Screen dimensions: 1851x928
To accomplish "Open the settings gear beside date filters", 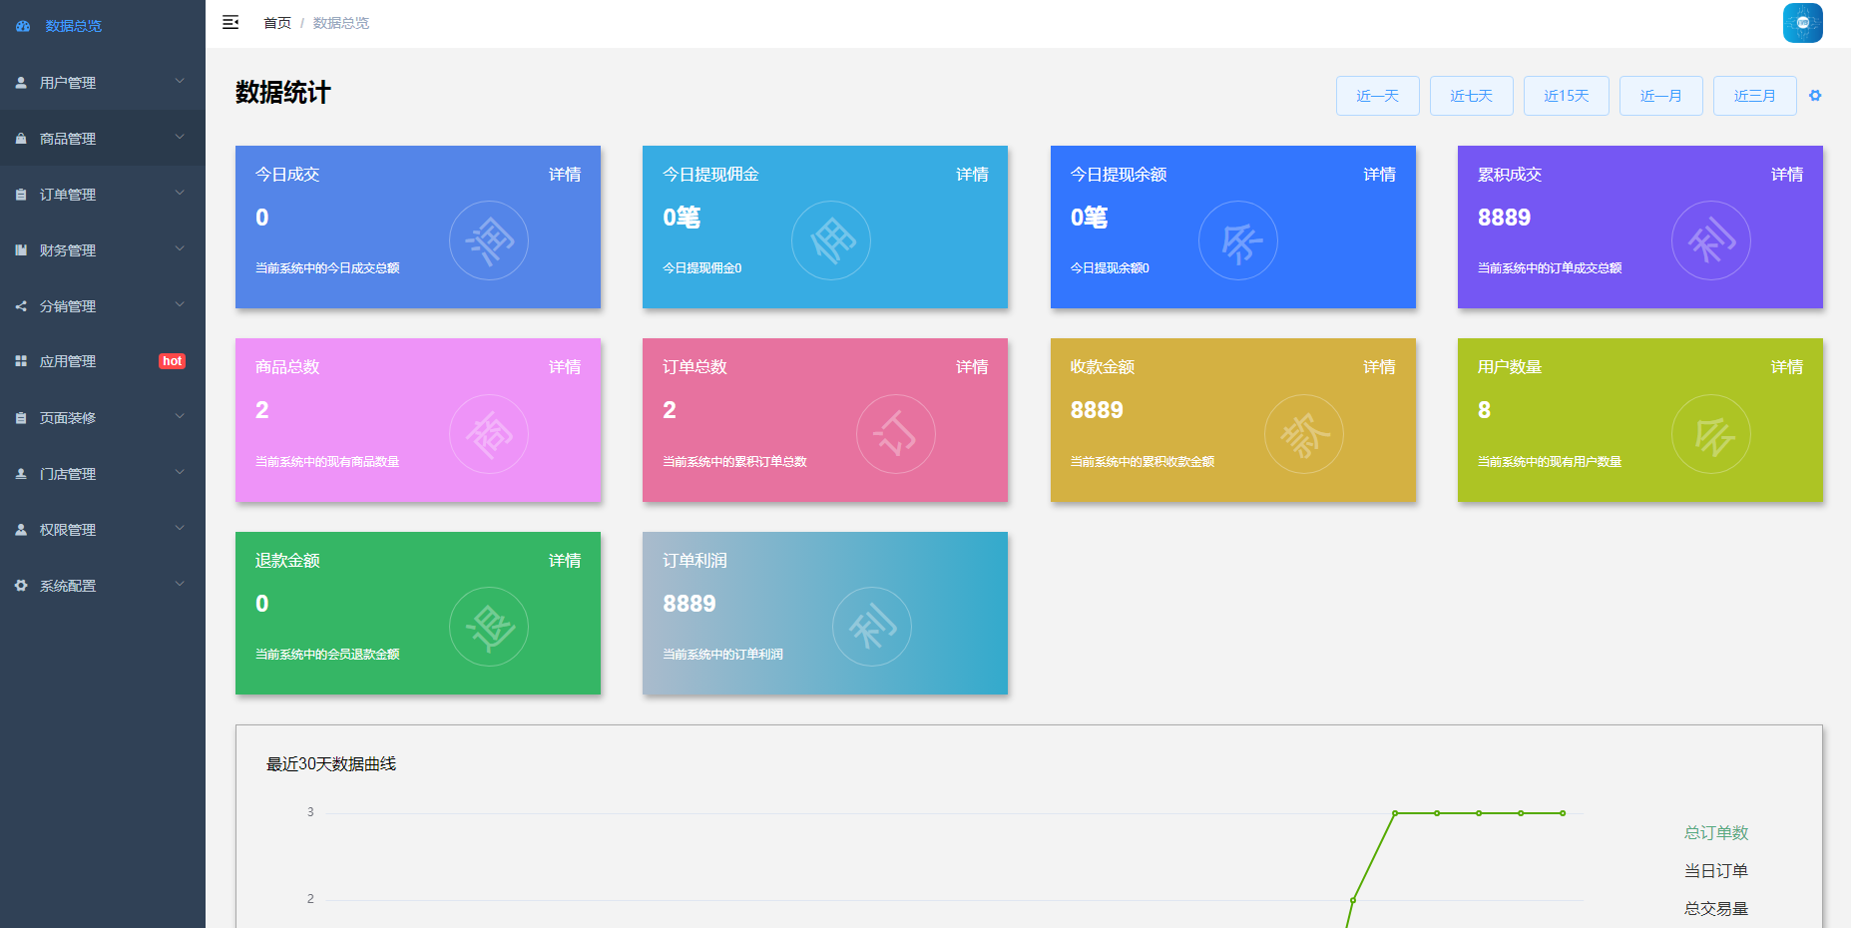I will pos(1815,96).
